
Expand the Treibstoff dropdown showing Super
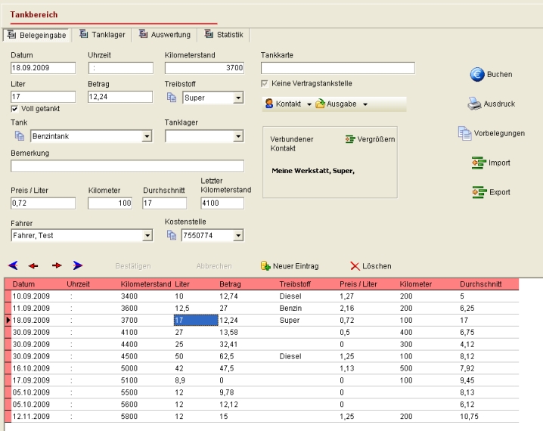237,98
